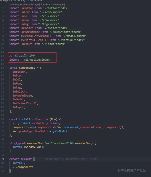Viewport: 151px width, 177px height.
Task: Click 'SuModal,' in the components array
Action: tap(19, 99)
